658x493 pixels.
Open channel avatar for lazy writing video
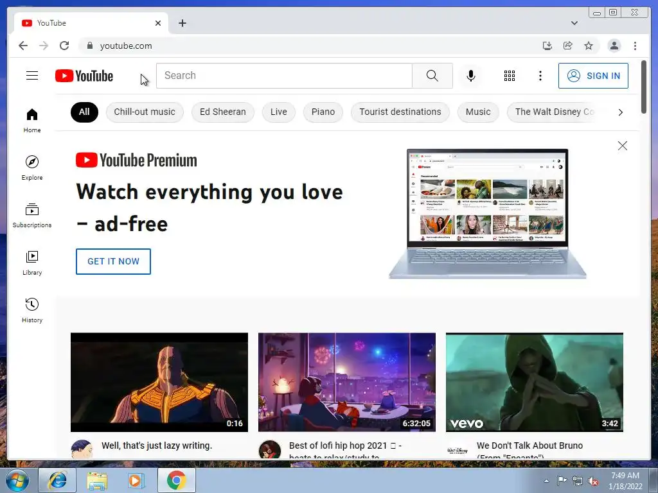pyautogui.click(x=82, y=449)
